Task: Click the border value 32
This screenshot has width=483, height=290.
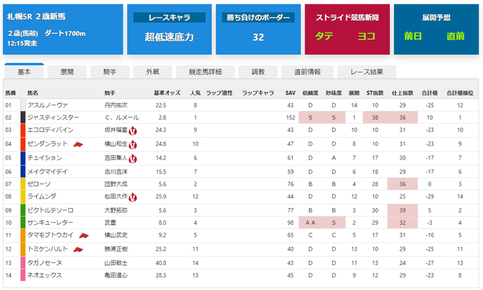Action: [258, 37]
